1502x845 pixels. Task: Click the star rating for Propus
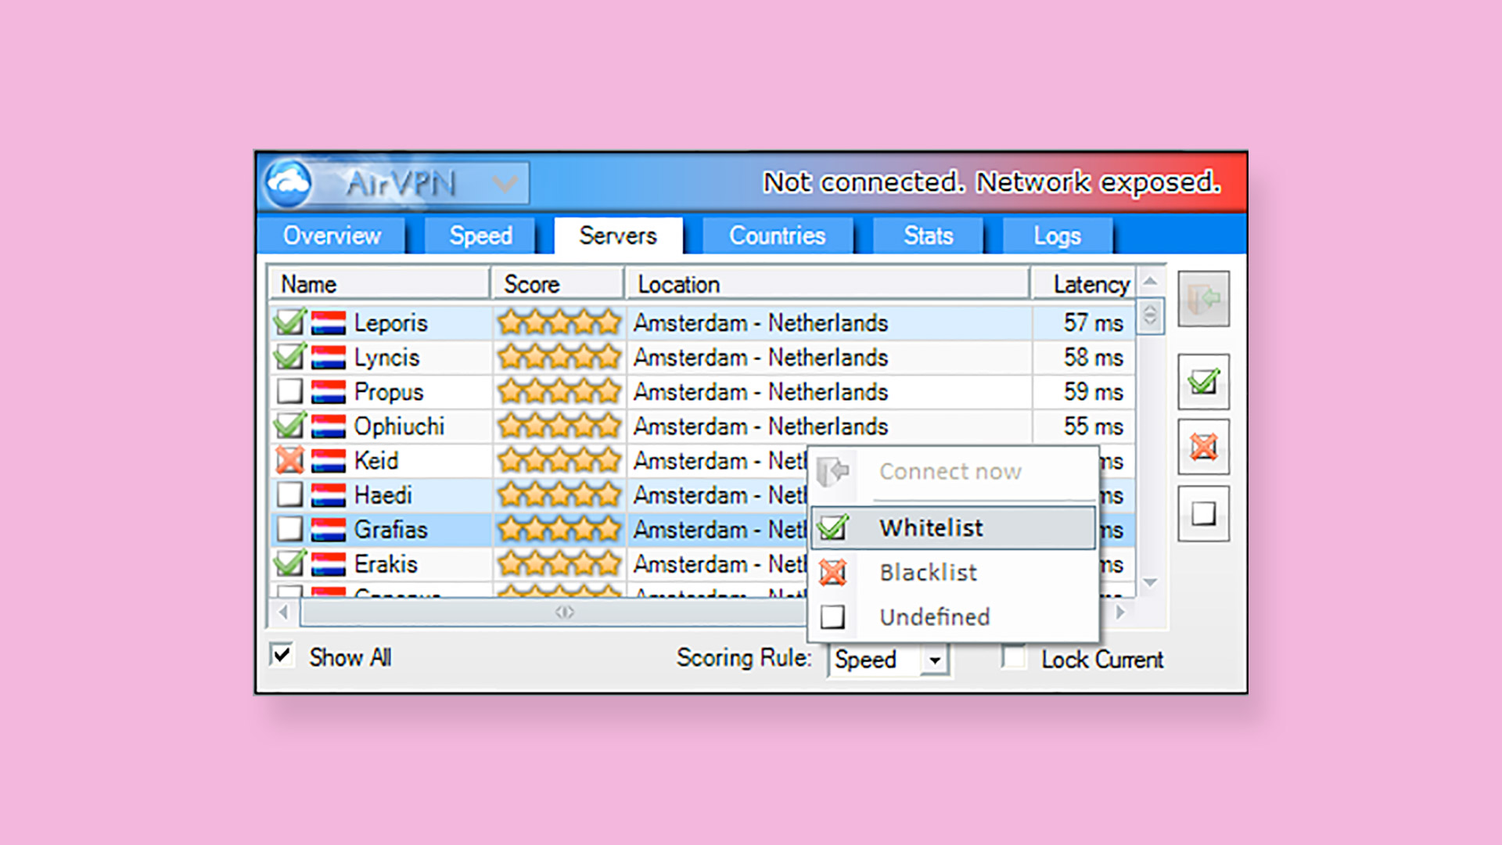(x=559, y=391)
